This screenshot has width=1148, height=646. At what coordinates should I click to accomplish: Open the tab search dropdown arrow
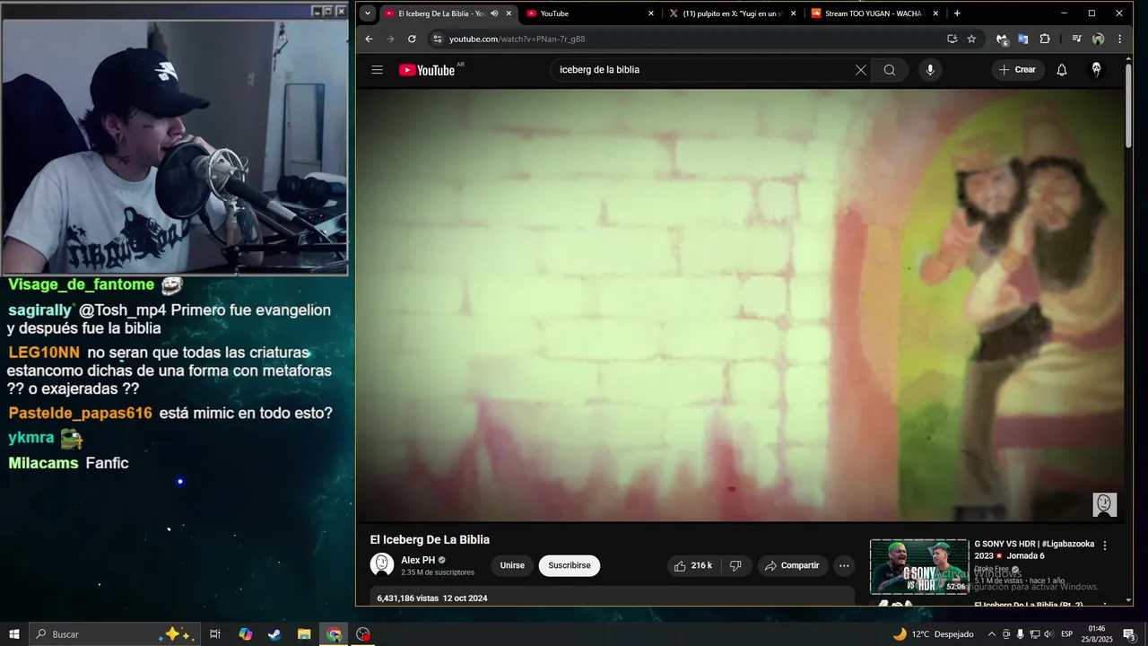[x=368, y=13]
